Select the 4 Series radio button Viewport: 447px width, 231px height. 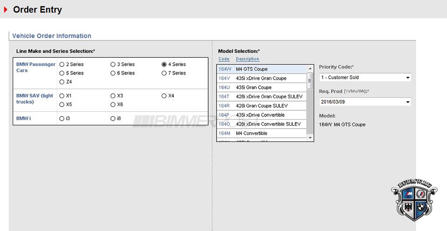pos(164,64)
